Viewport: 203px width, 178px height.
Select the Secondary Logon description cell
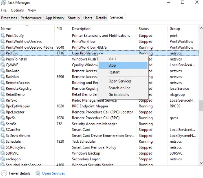pos(86,159)
